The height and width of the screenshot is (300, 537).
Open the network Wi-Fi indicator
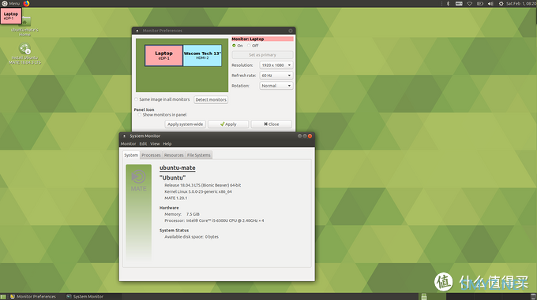[470, 3]
